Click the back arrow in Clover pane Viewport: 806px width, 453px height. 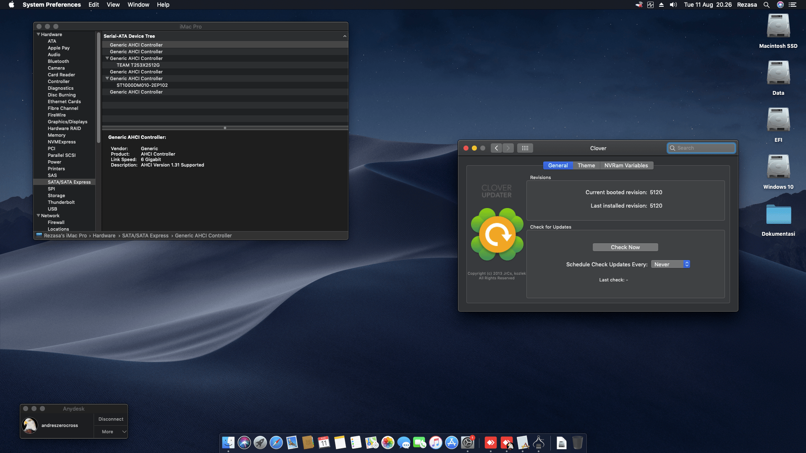coord(496,148)
